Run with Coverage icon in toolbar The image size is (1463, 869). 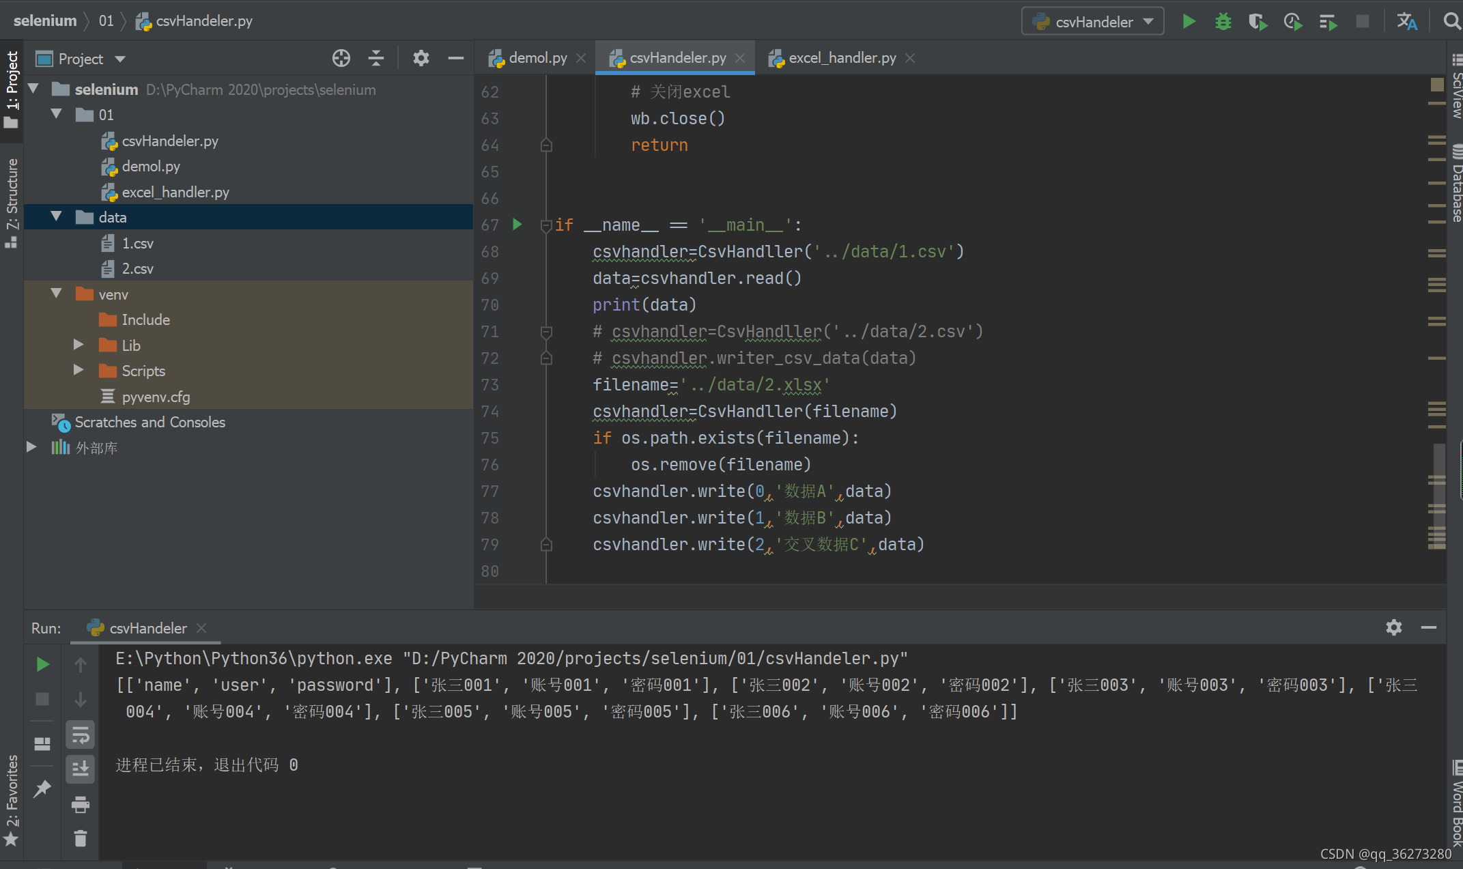[1258, 21]
